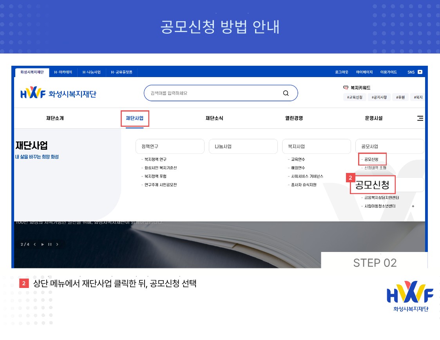Switch to the H·아카데미 tab
This screenshot has height=340, width=440.
click(x=63, y=72)
